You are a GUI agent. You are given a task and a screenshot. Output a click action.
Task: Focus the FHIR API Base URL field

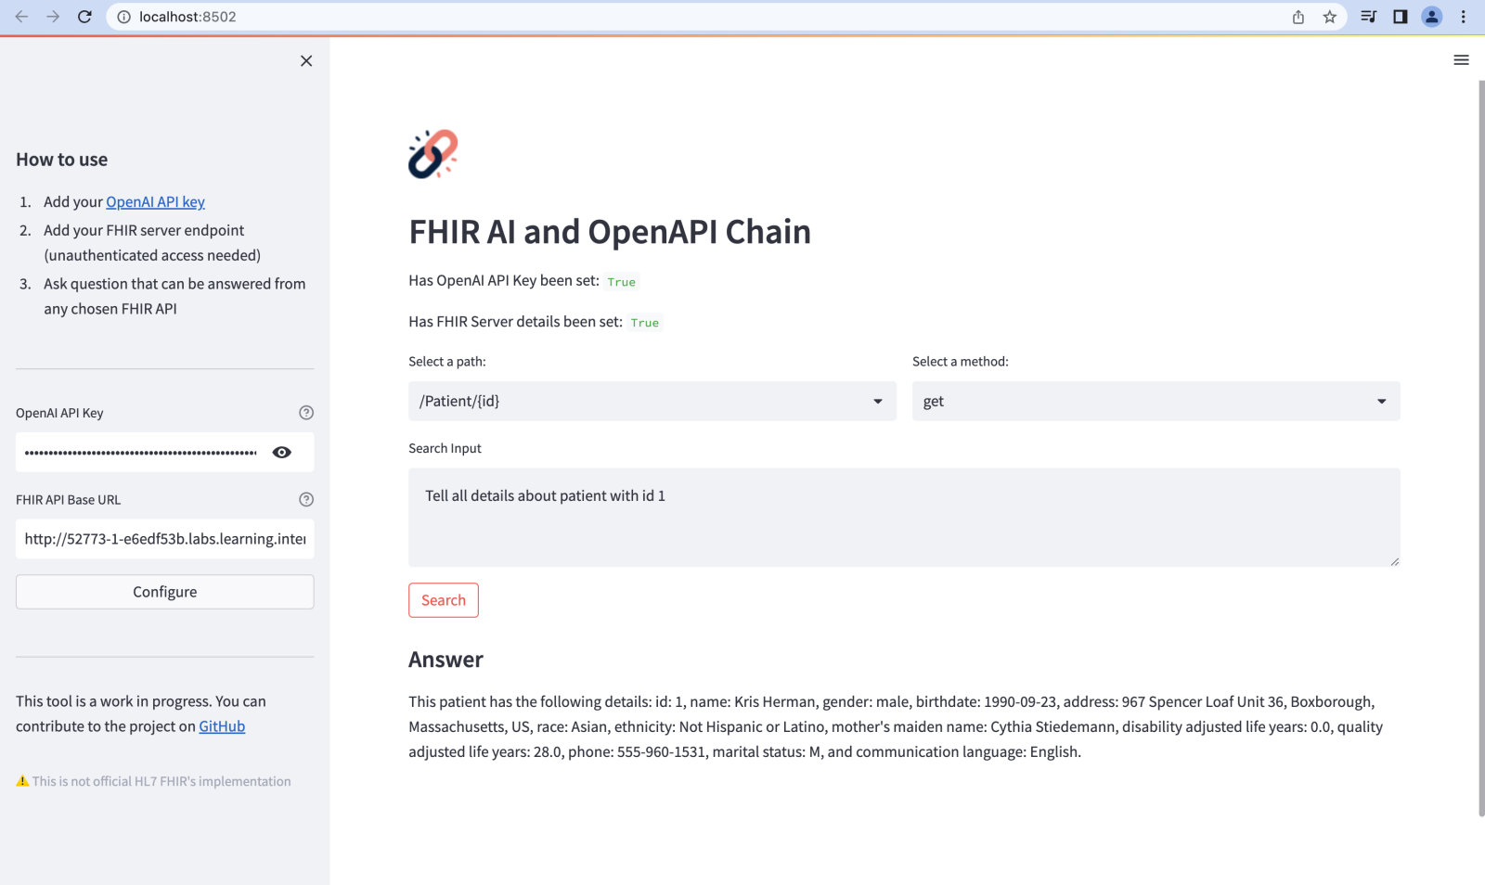pos(164,539)
